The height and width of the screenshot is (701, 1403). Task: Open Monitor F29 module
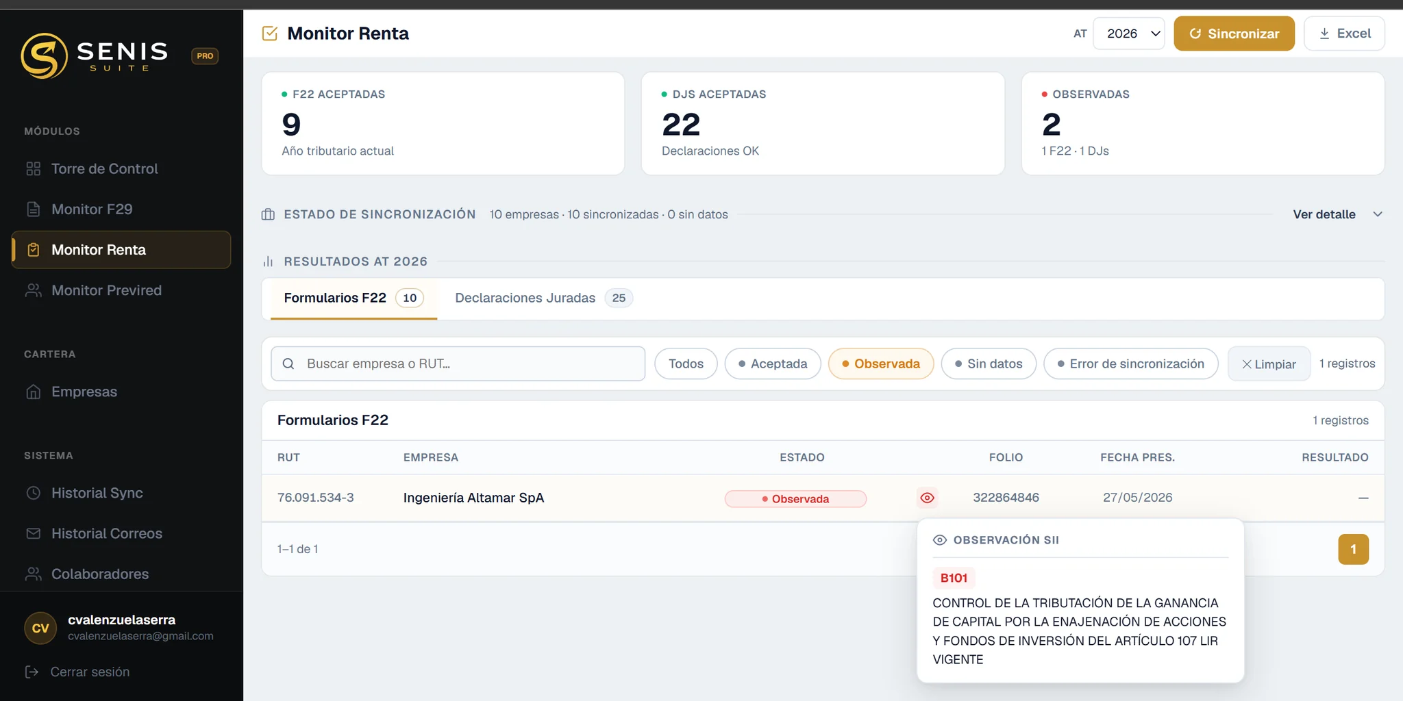[121, 209]
